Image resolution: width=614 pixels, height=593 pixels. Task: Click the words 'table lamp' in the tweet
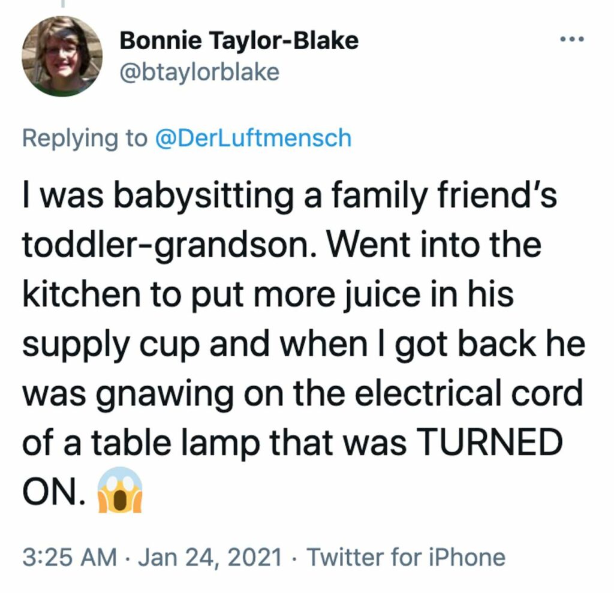tap(176, 443)
